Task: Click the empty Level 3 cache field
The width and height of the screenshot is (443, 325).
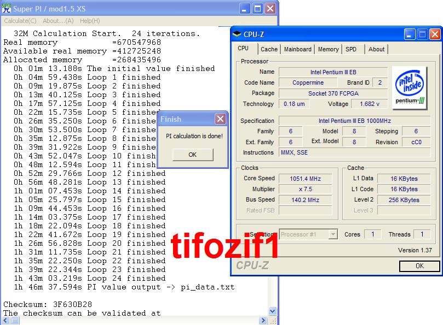Action: tap(404, 210)
